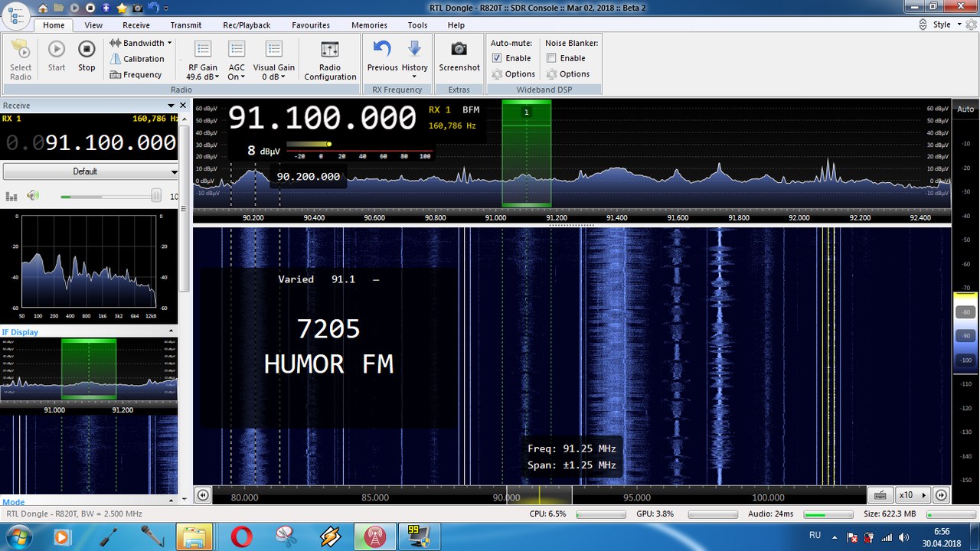Click the audio equalizer bars icon

coord(11,196)
